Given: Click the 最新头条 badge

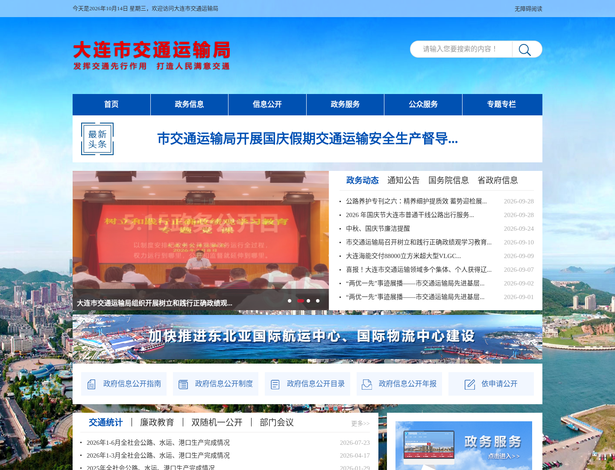Looking at the screenshot, I should [x=97, y=139].
